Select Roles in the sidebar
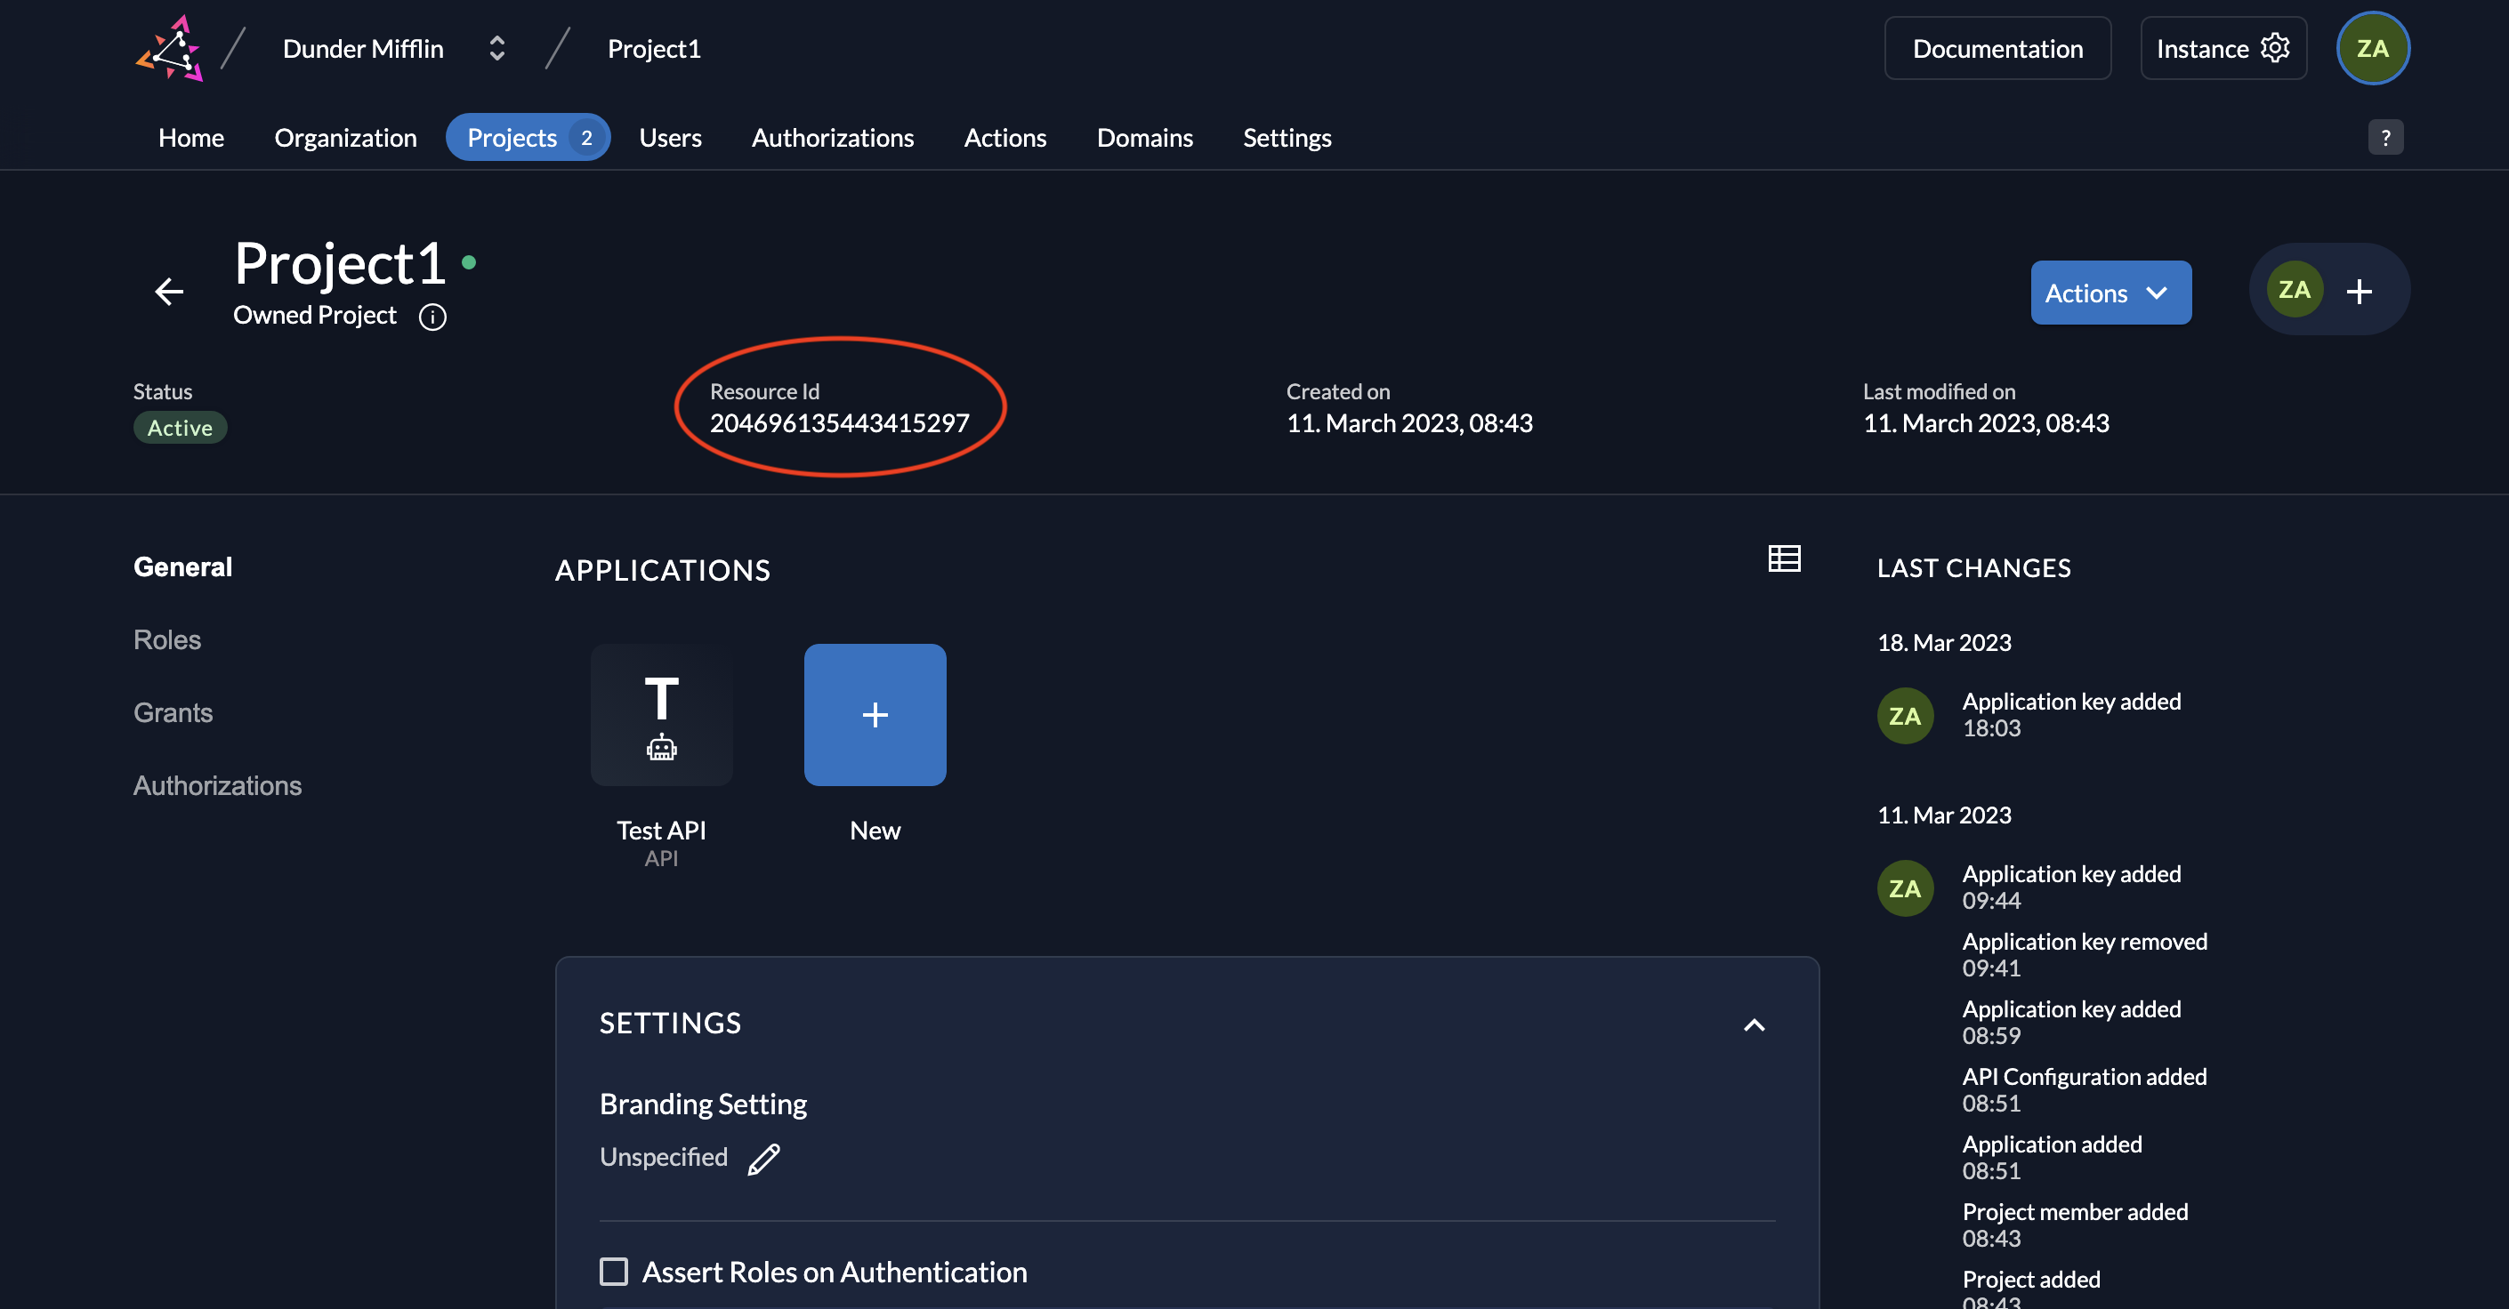Image resolution: width=2509 pixels, height=1309 pixels. pyautogui.click(x=167, y=639)
